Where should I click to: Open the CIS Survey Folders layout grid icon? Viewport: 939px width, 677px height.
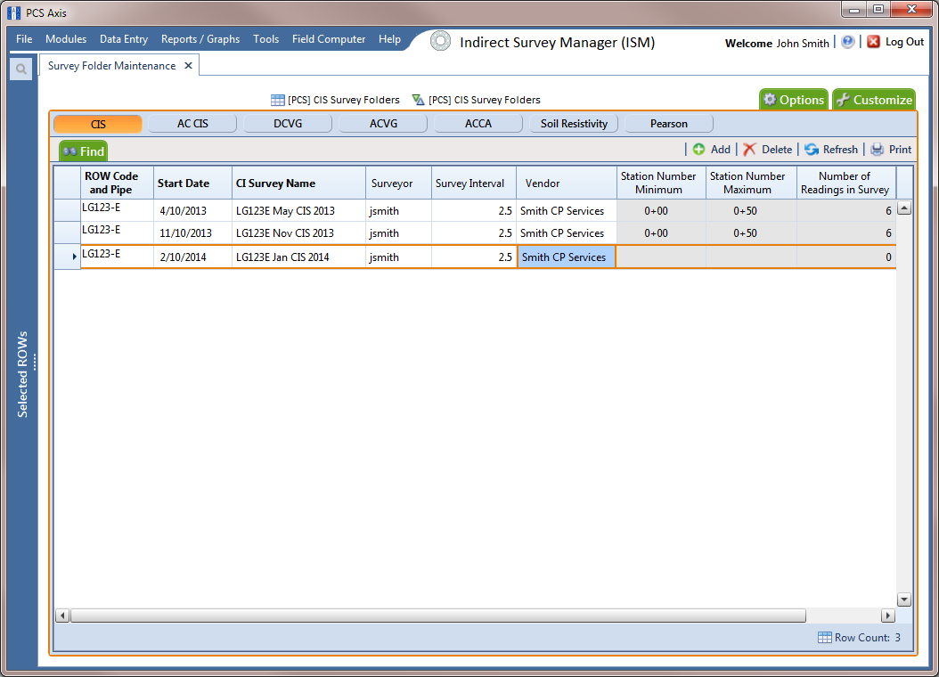[277, 100]
